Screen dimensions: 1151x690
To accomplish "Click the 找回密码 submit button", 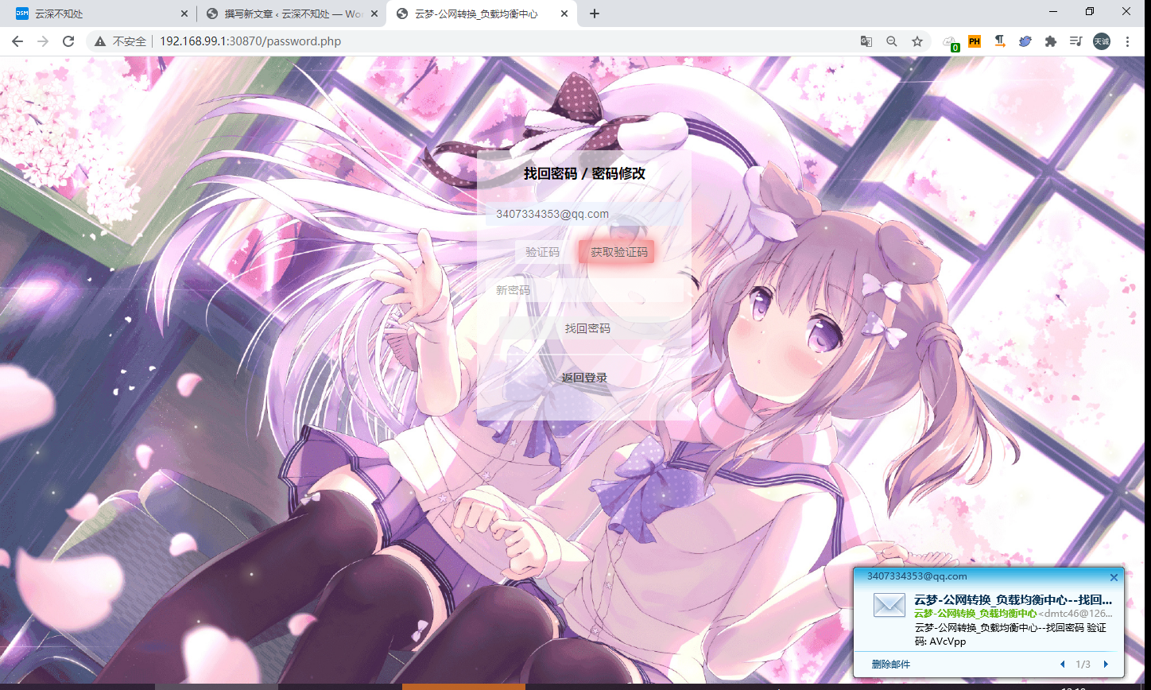I will click(x=587, y=328).
